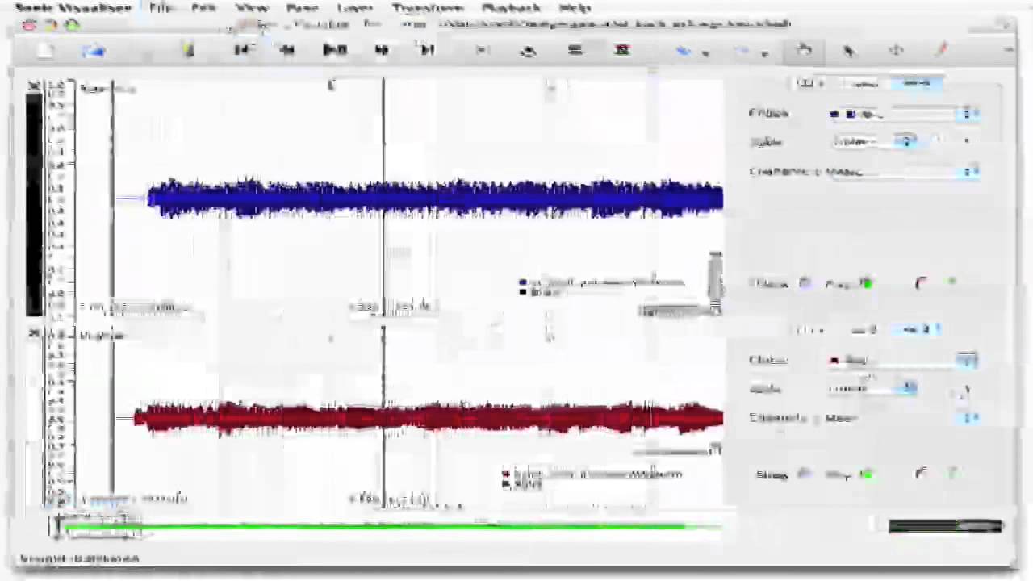Image resolution: width=1033 pixels, height=581 pixels.
Task: Click the Open file toolbar icon
Action: [94, 51]
